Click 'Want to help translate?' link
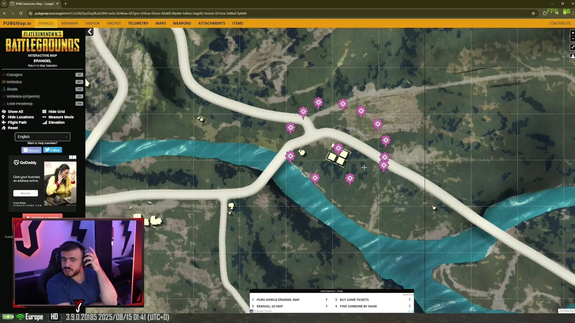Screen dimensions: 575x323 pyautogui.click(x=42, y=143)
